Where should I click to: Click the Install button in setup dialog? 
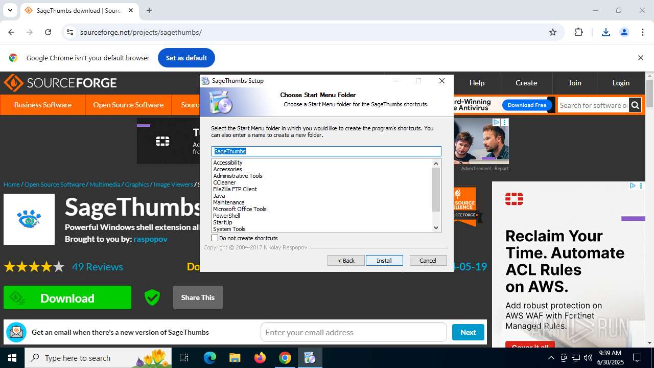384,261
